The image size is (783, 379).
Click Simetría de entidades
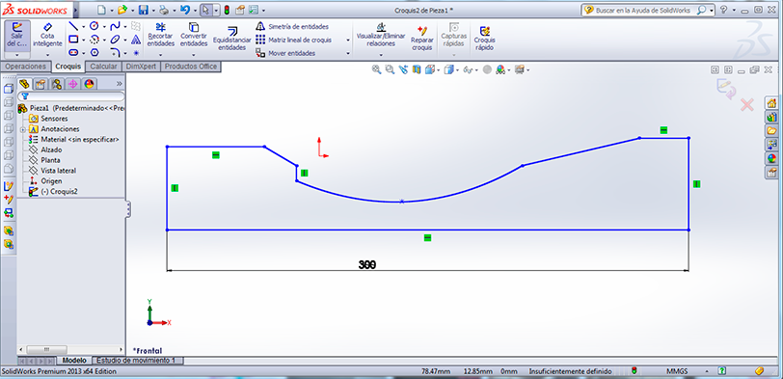(292, 26)
